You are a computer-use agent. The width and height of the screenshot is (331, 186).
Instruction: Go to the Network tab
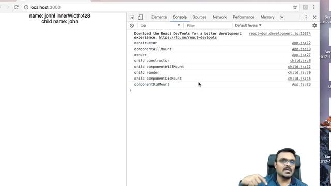219,17
